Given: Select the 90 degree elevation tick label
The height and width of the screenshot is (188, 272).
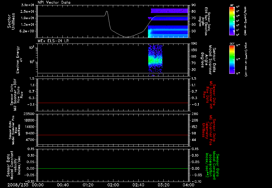Looking at the screenshot, I should (194, 5).
